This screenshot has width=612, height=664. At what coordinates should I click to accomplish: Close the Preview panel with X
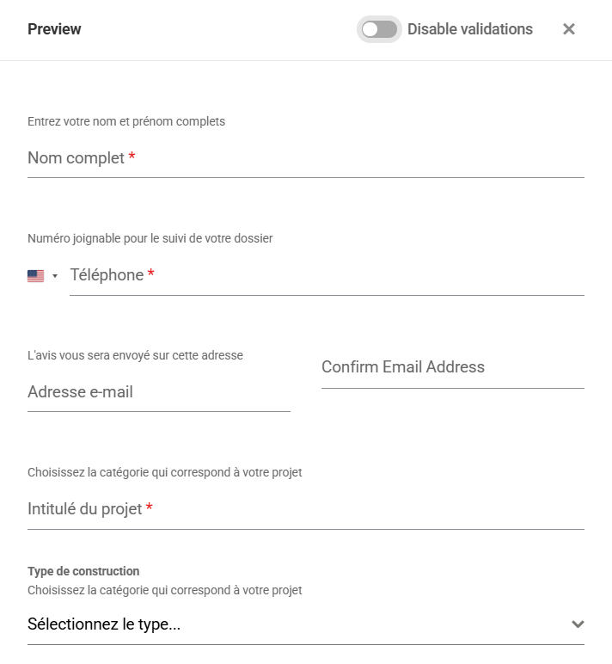(568, 29)
